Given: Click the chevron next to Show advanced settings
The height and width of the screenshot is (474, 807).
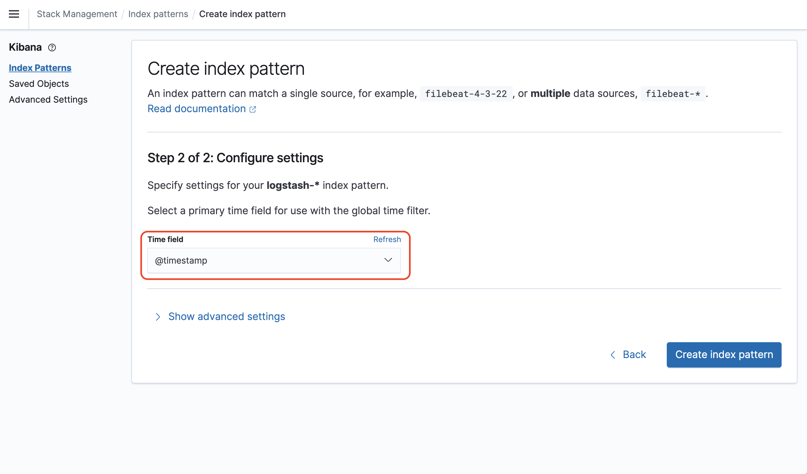Looking at the screenshot, I should click(158, 317).
